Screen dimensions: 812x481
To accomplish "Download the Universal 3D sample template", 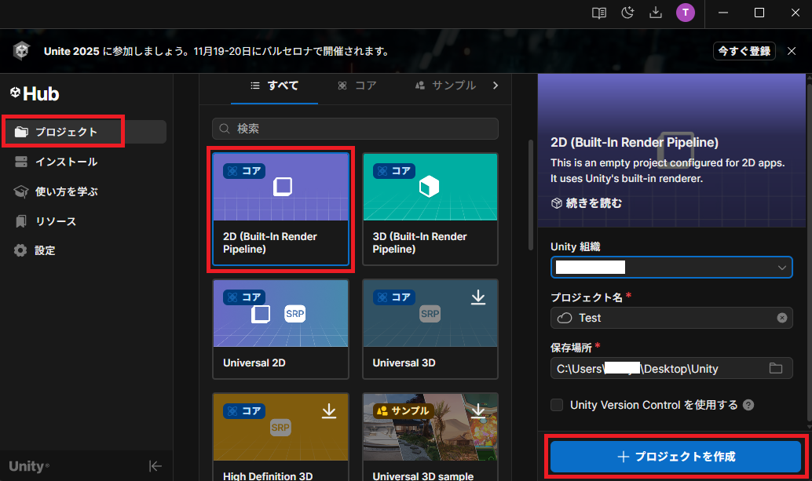I will coord(478,411).
